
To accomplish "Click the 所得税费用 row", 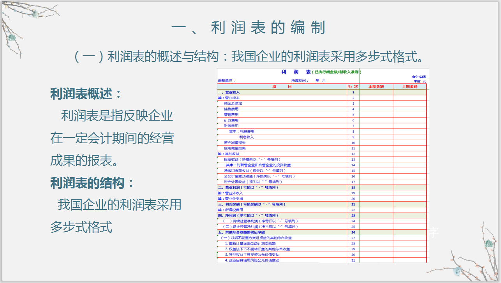I will click(x=242, y=209).
